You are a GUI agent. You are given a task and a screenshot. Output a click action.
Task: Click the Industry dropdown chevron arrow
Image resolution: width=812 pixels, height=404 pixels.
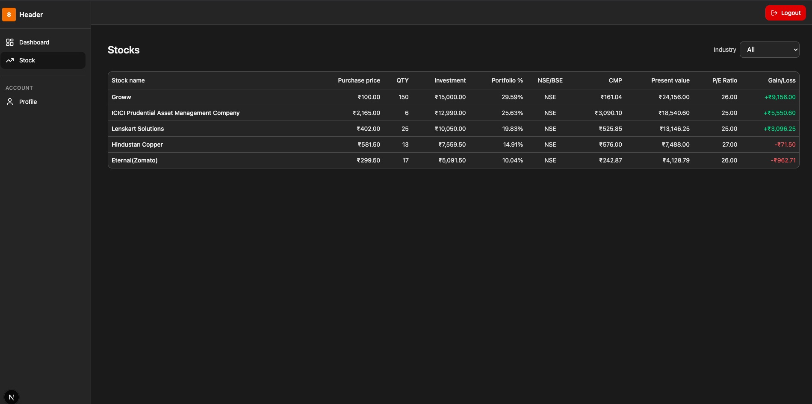point(795,50)
